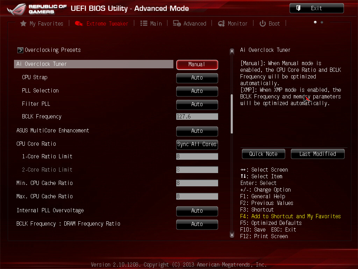Open the CPU Core Ratio Sync All Cores dropdown
Image resolution: width=358 pixels, height=269 pixels.
click(x=197, y=144)
